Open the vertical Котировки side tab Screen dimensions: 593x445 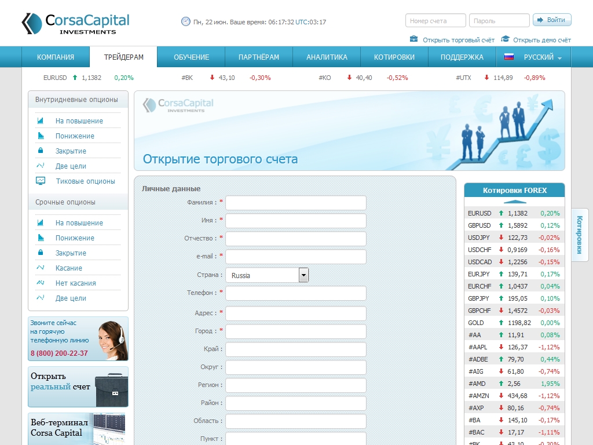[x=580, y=235]
